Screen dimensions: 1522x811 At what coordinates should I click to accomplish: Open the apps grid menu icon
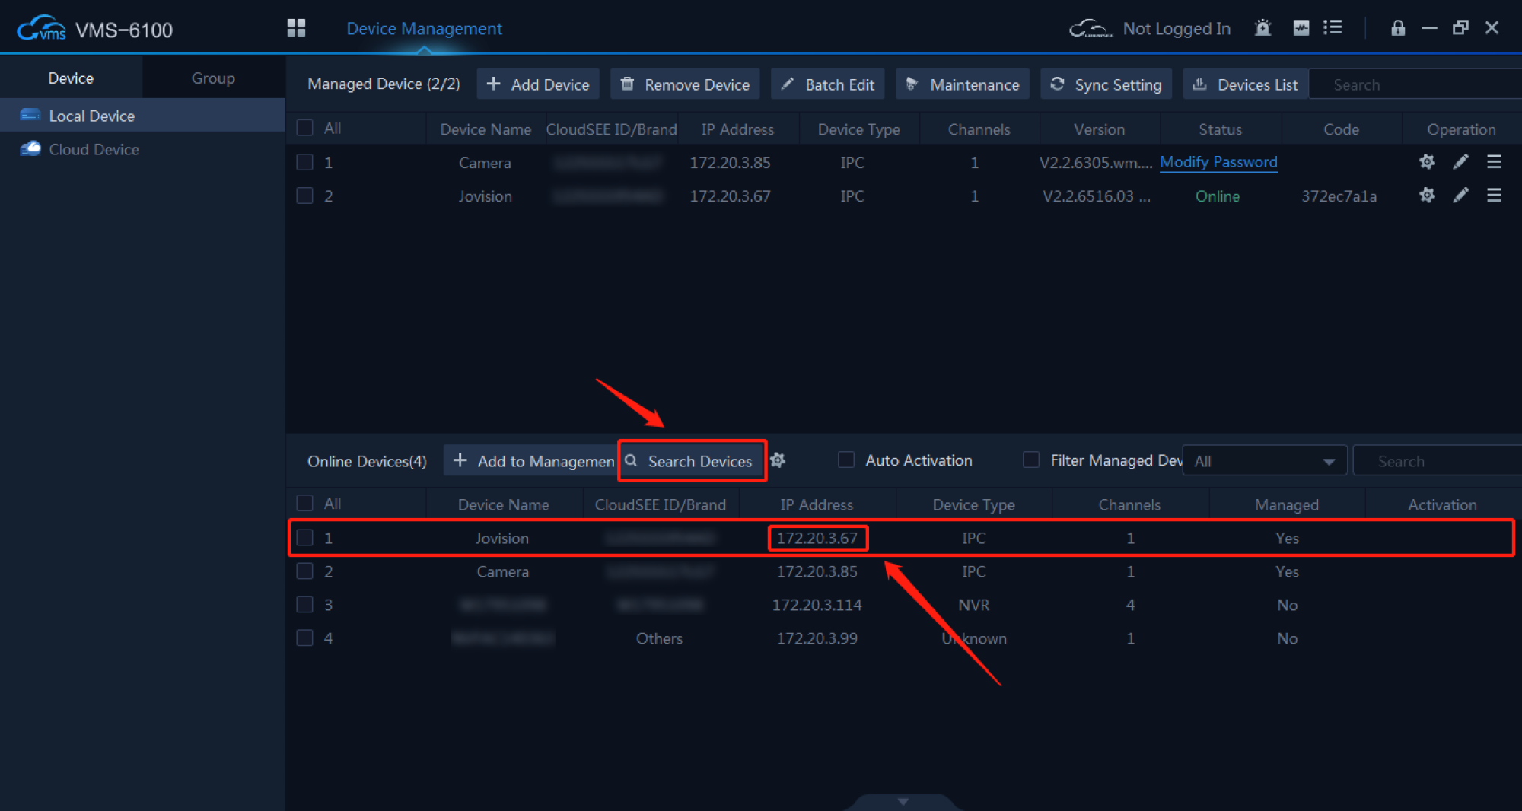pos(296,28)
